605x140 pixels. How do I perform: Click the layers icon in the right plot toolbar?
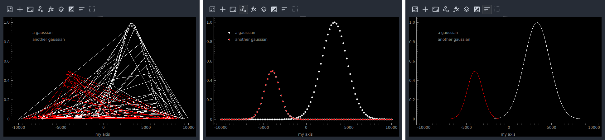click(x=467, y=9)
